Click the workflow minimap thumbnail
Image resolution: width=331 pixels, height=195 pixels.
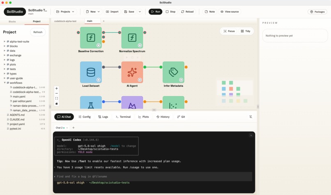(235, 92)
